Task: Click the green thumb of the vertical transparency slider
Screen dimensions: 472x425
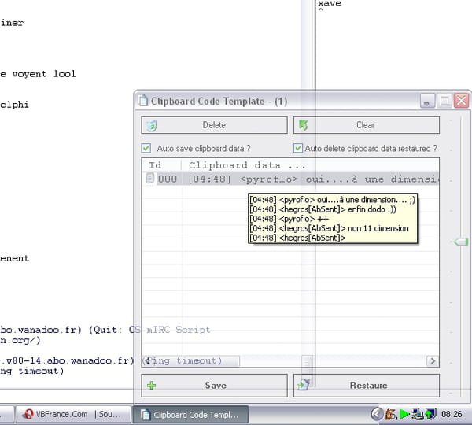Action: [461, 242]
